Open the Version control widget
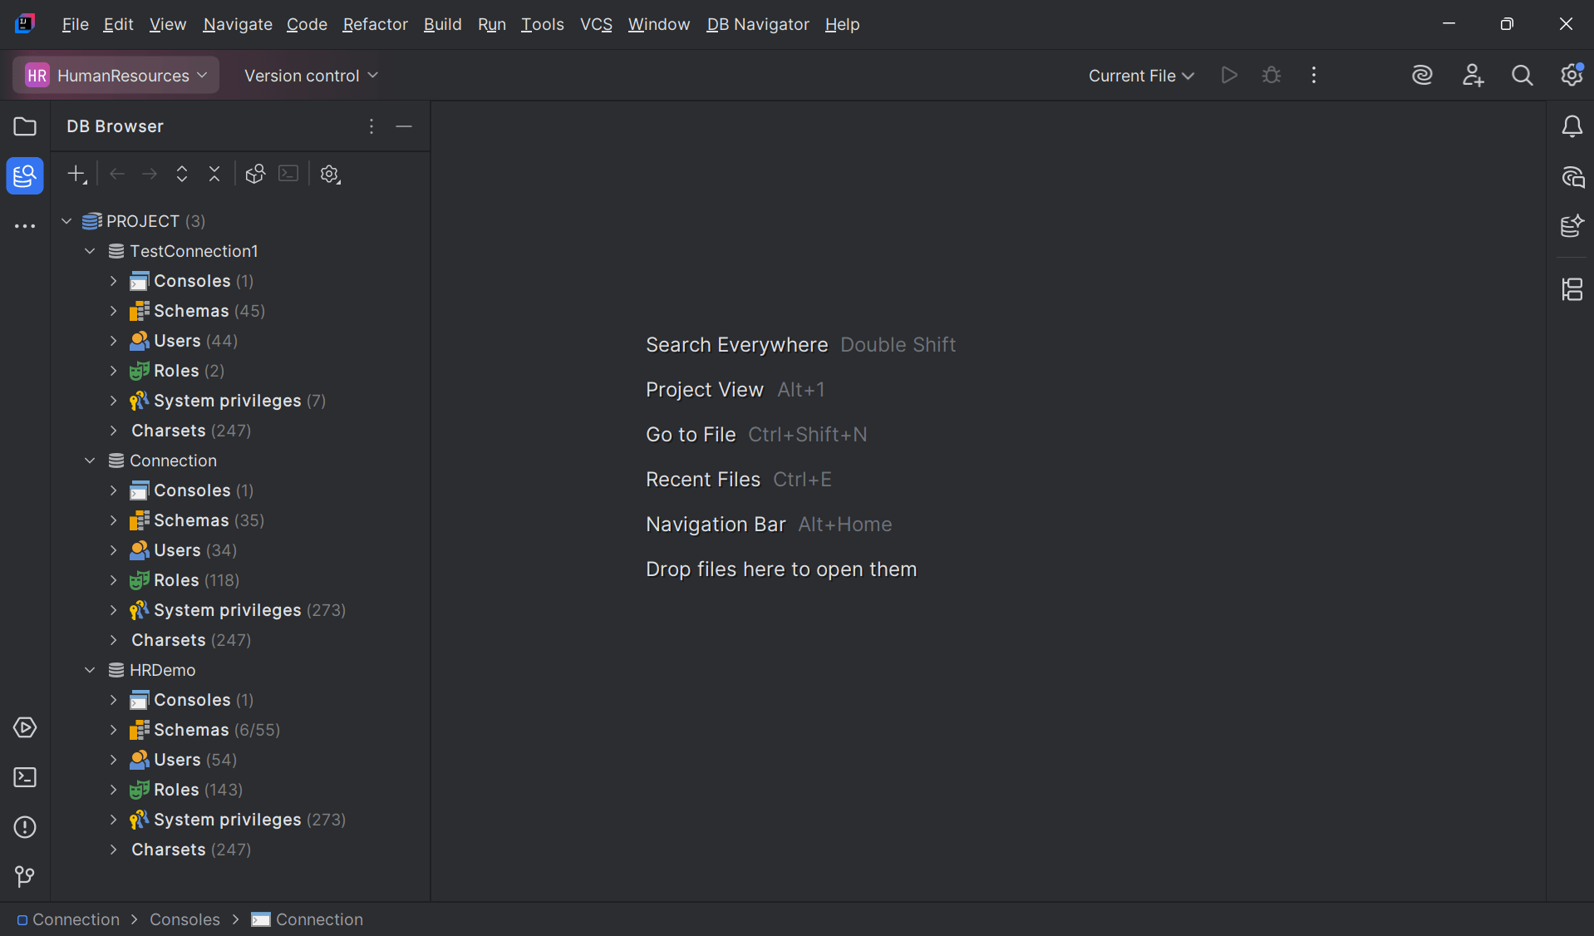Image resolution: width=1594 pixels, height=936 pixels. tap(309, 75)
